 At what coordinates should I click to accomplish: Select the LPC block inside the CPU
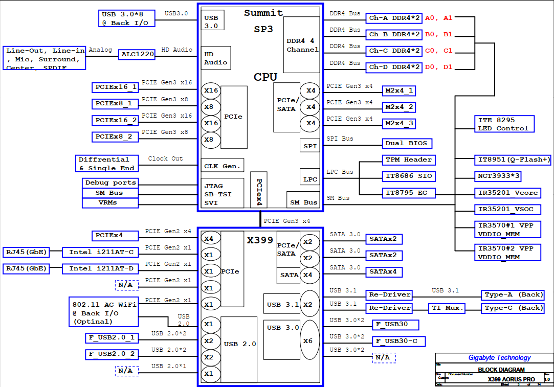(x=309, y=176)
